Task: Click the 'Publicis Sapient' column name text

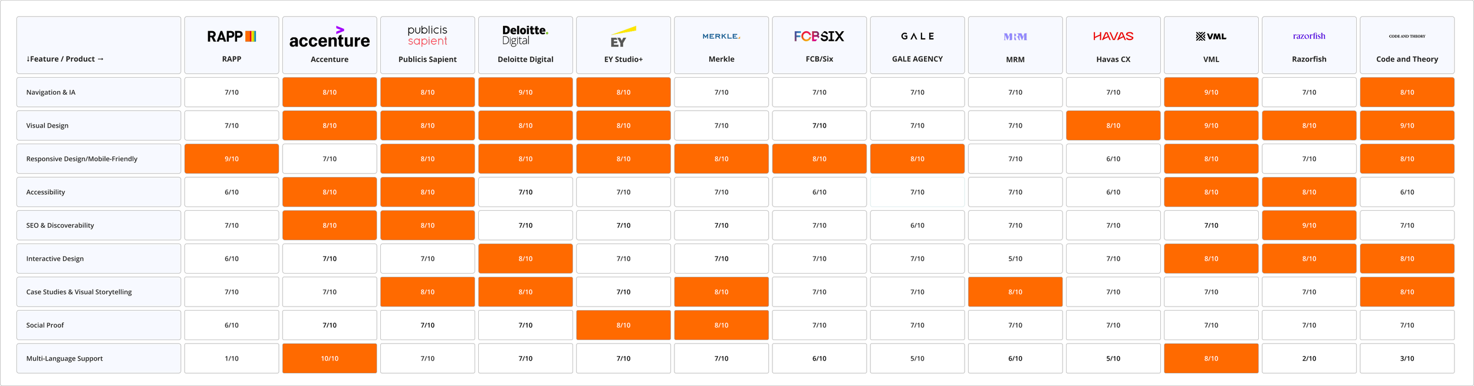Action: point(427,59)
